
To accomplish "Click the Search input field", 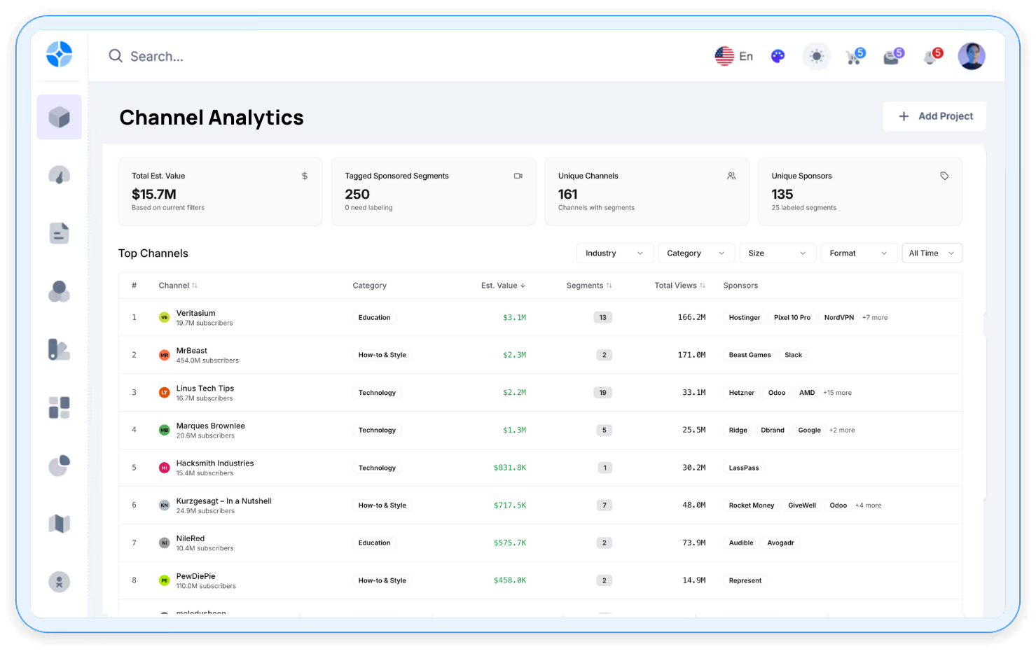I will point(157,56).
